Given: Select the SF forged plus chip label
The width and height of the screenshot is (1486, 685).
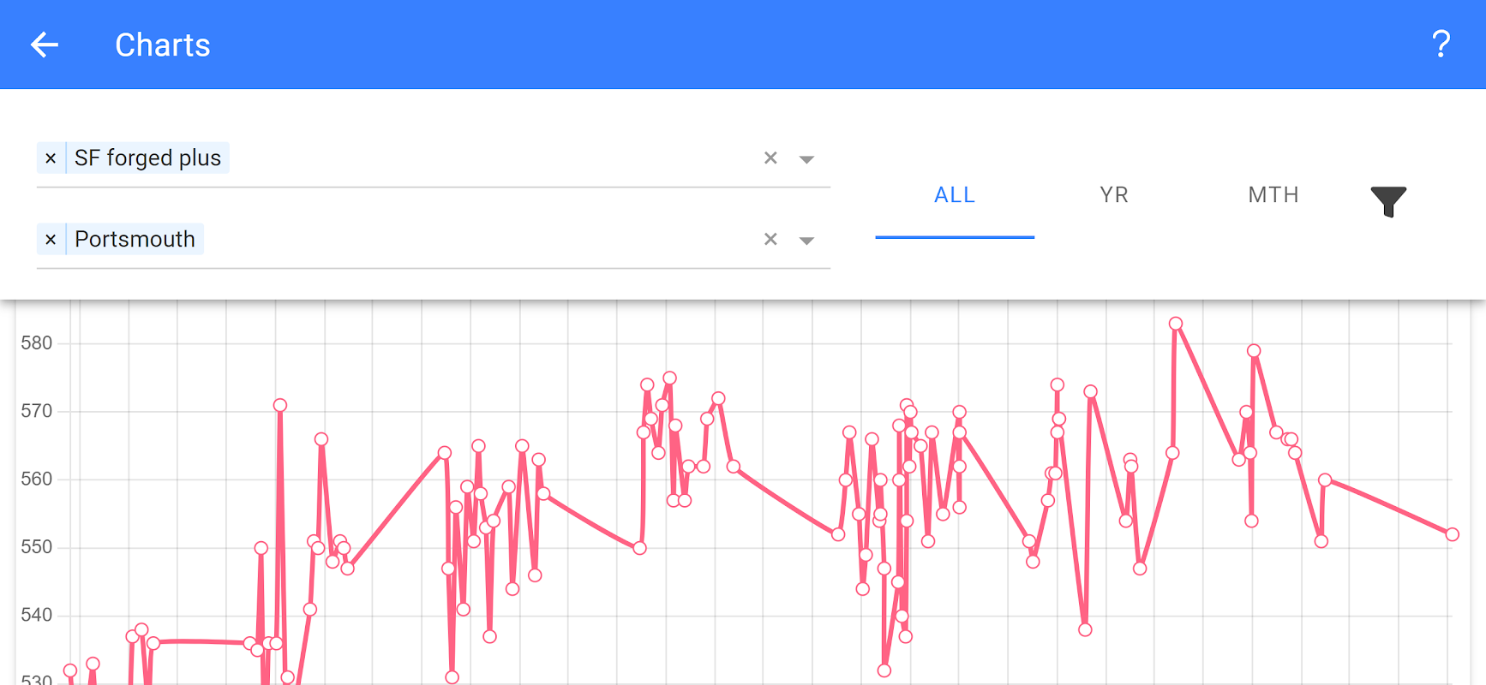Looking at the screenshot, I should pos(147,158).
